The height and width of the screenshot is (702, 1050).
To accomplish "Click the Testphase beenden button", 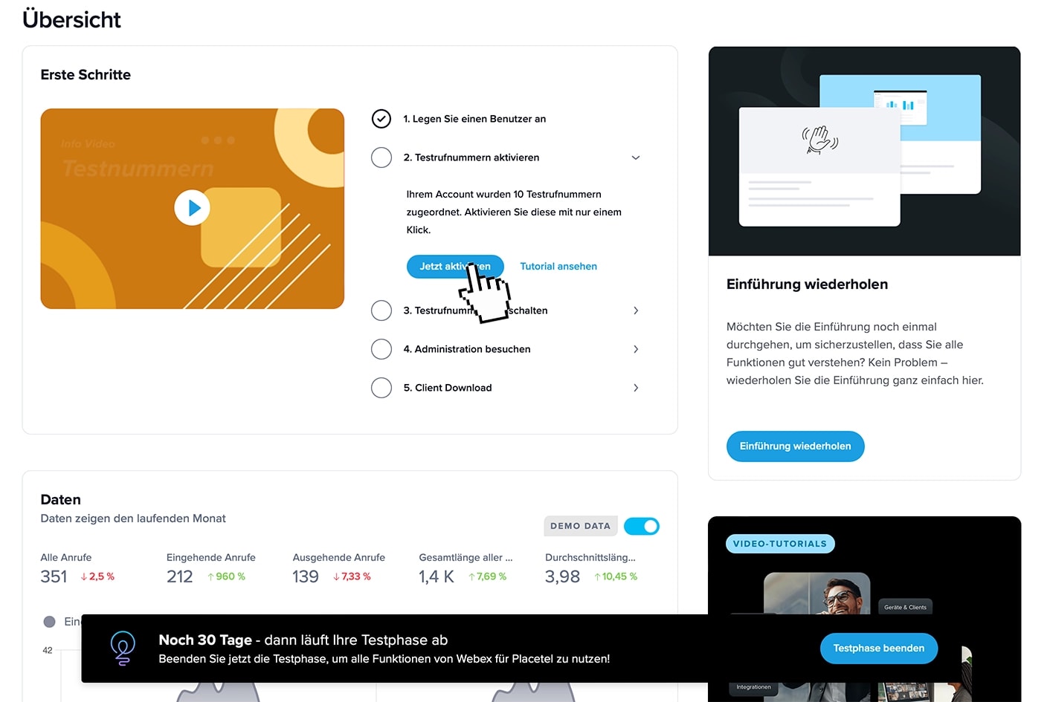I will 879,649.
